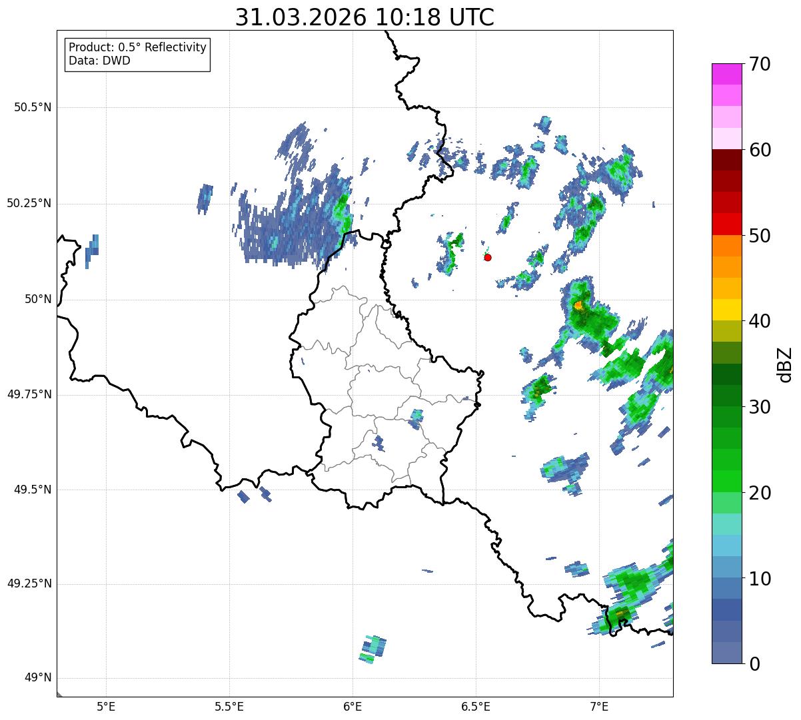
Task: Click the dBZ colorbar axis label
Action: point(785,364)
